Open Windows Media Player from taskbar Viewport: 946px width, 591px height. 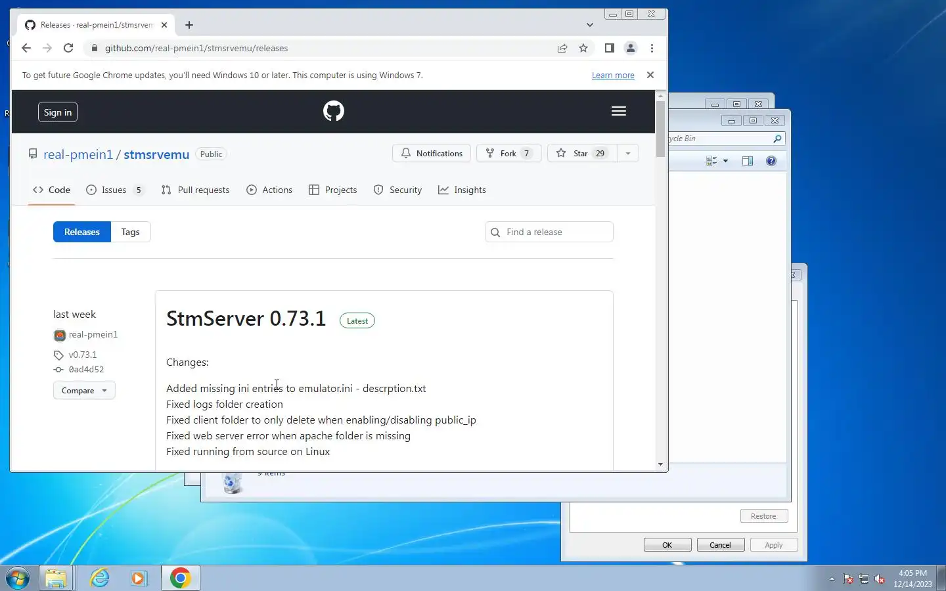(139, 578)
